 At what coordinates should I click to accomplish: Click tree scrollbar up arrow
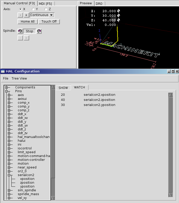click(53, 87)
